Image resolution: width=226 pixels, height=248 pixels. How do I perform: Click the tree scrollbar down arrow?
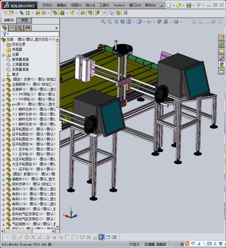(x=58, y=227)
